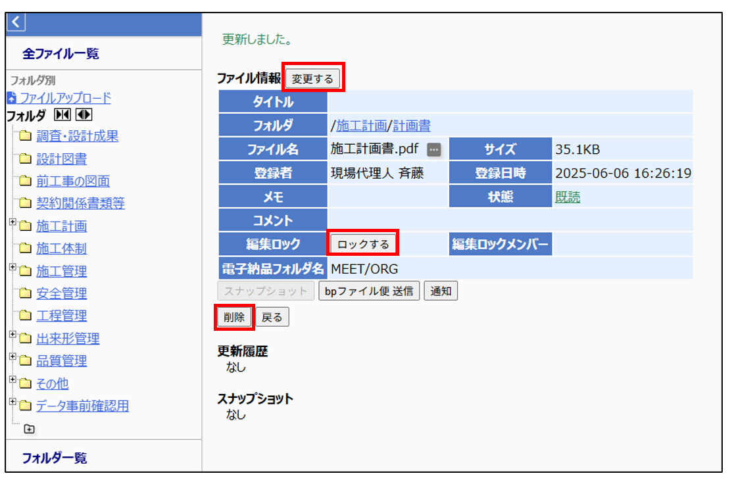Click the ファイルアップロード upload icon
This screenshot has width=734, height=484.
(11, 99)
